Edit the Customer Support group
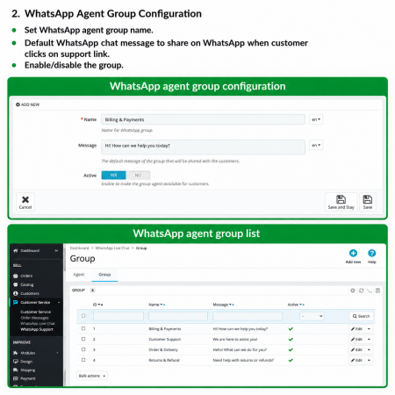Image resolution: width=395 pixels, height=395 pixels. [x=356, y=340]
